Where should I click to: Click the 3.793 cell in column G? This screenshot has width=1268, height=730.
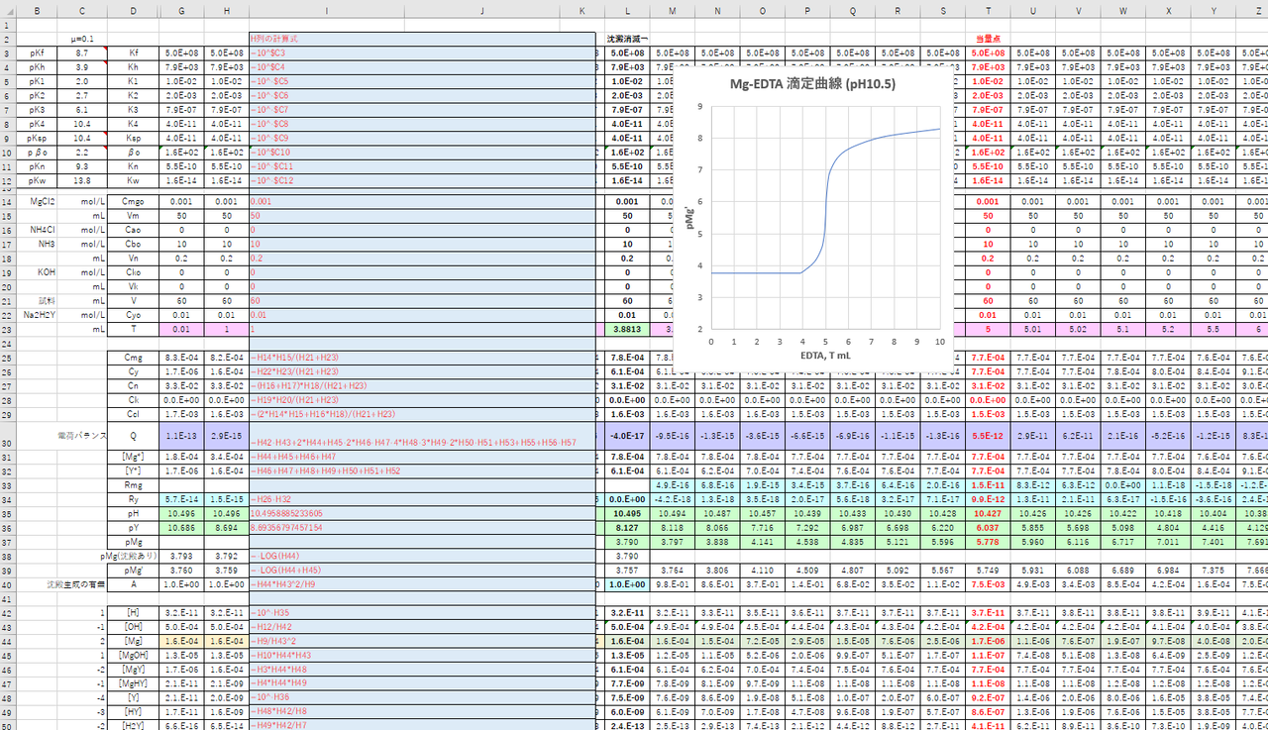point(181,557)
